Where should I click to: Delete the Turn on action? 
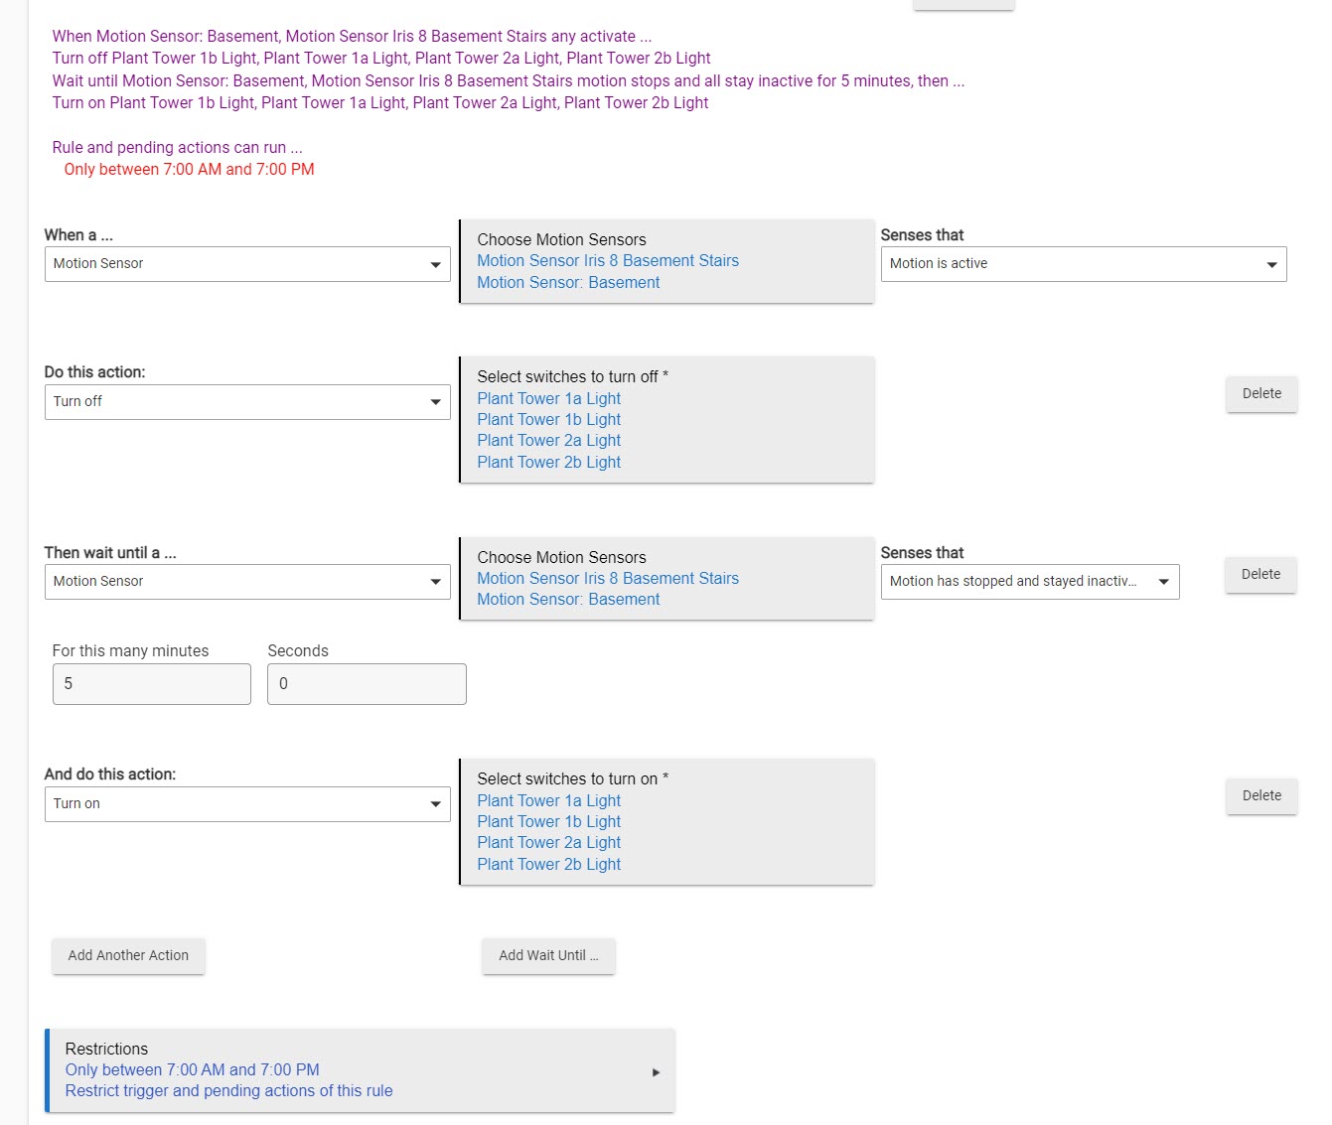[x=1261, y=796]
